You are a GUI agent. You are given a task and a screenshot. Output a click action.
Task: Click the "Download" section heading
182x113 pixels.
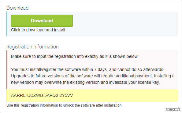coord(17,8)
